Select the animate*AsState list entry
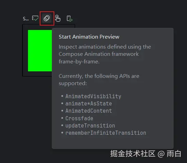 pos(88,103)
